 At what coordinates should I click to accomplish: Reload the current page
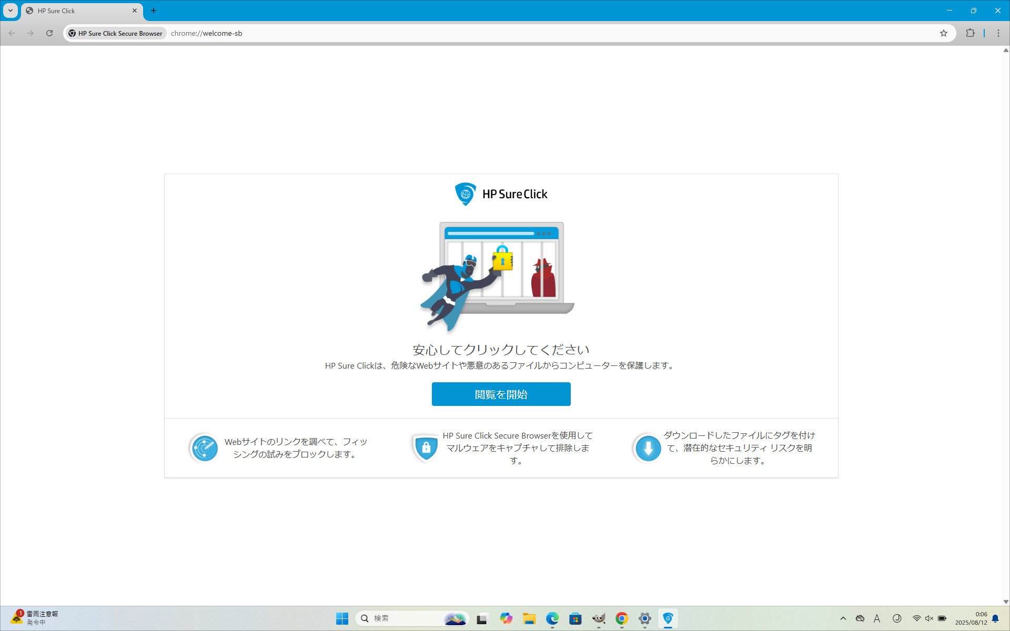tap(49, 33)
